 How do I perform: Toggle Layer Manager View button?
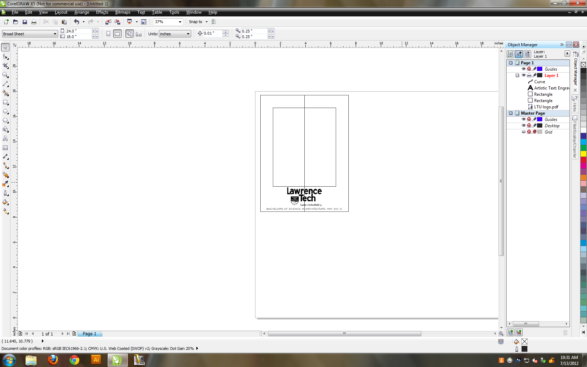tap(527, 54)
